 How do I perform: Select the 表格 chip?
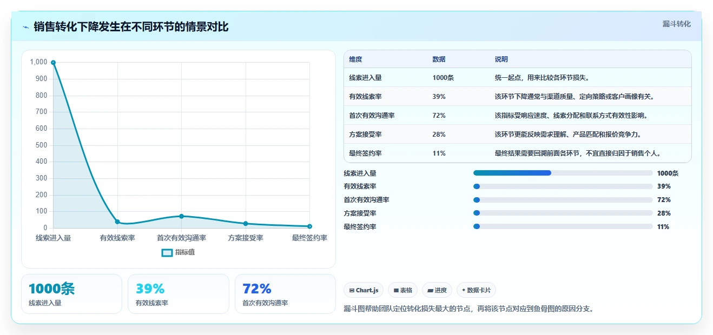point(402,290)
